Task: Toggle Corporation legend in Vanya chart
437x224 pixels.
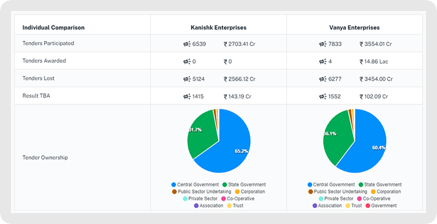Action: [x=386, y=192]
